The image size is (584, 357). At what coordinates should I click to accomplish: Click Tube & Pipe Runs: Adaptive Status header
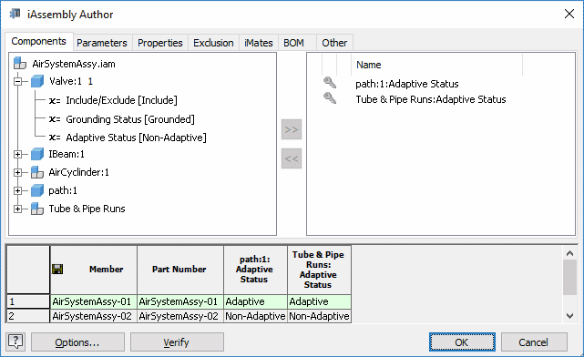(x=319, y=270)
